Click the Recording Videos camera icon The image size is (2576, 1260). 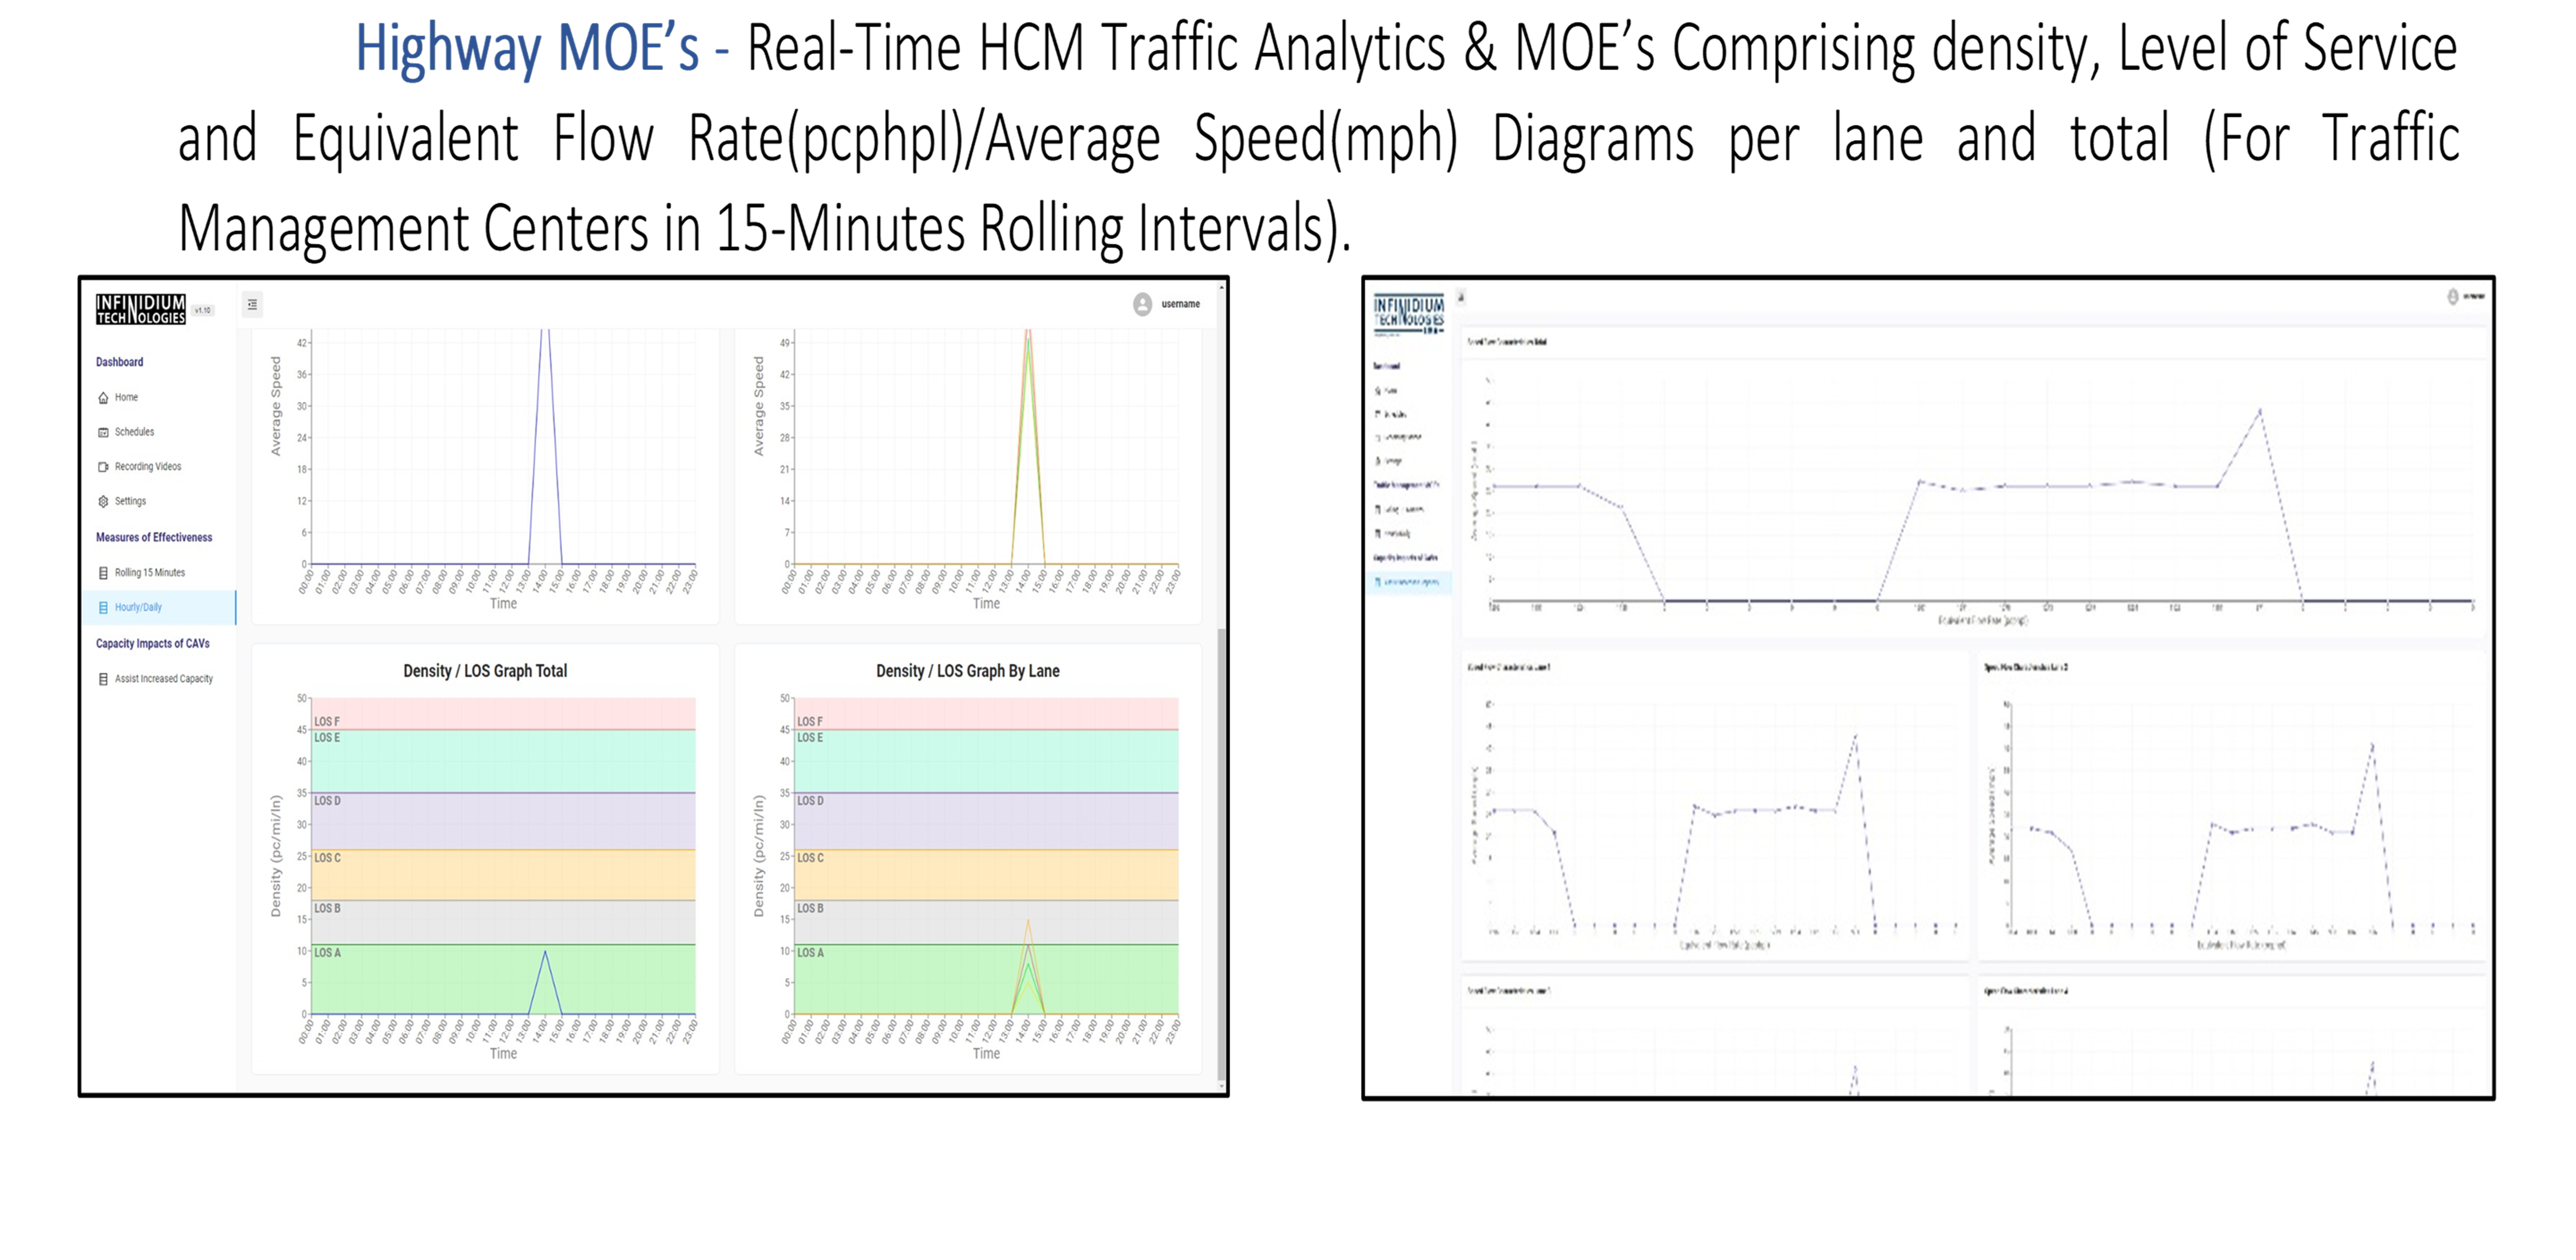pyautogui.click(x=103, y=467)
